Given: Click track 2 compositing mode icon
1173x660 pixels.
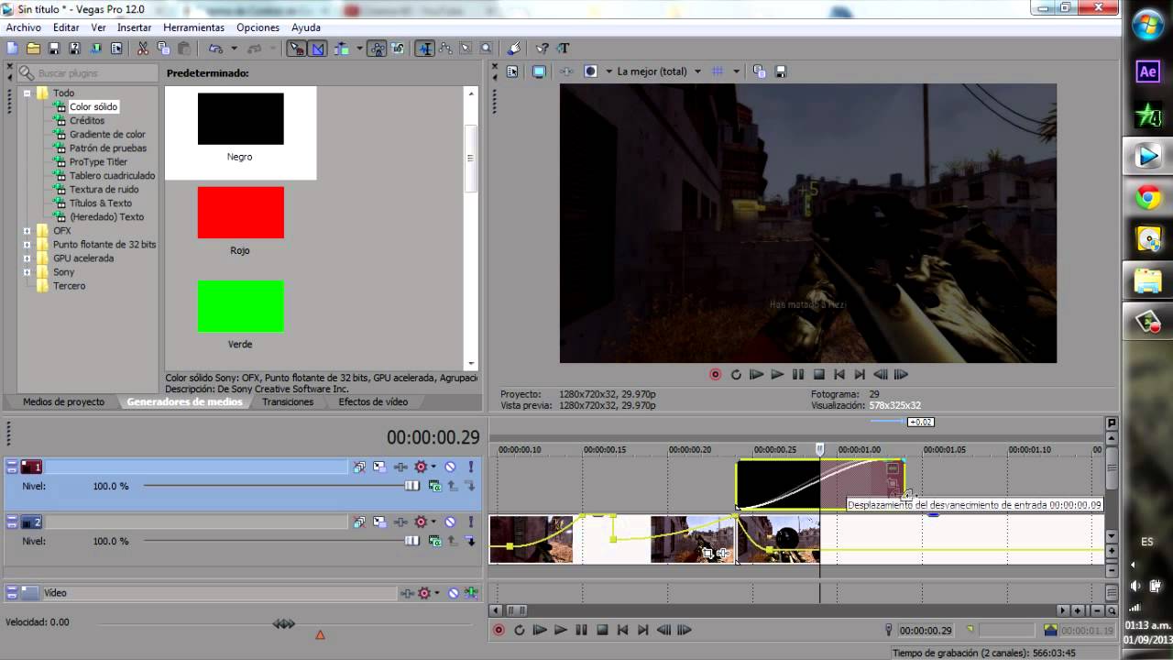Looking at the screenshot, I should [x=434, y=541].
